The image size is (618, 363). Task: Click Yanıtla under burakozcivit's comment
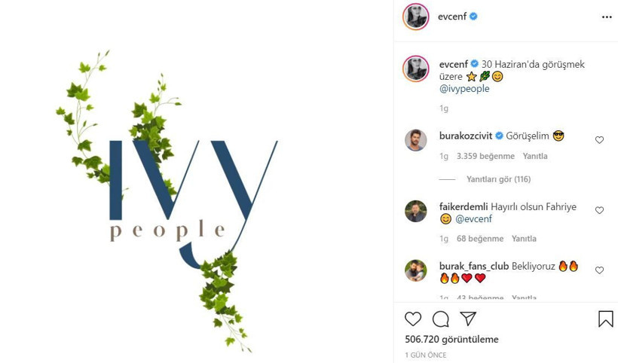click(535, 157)
